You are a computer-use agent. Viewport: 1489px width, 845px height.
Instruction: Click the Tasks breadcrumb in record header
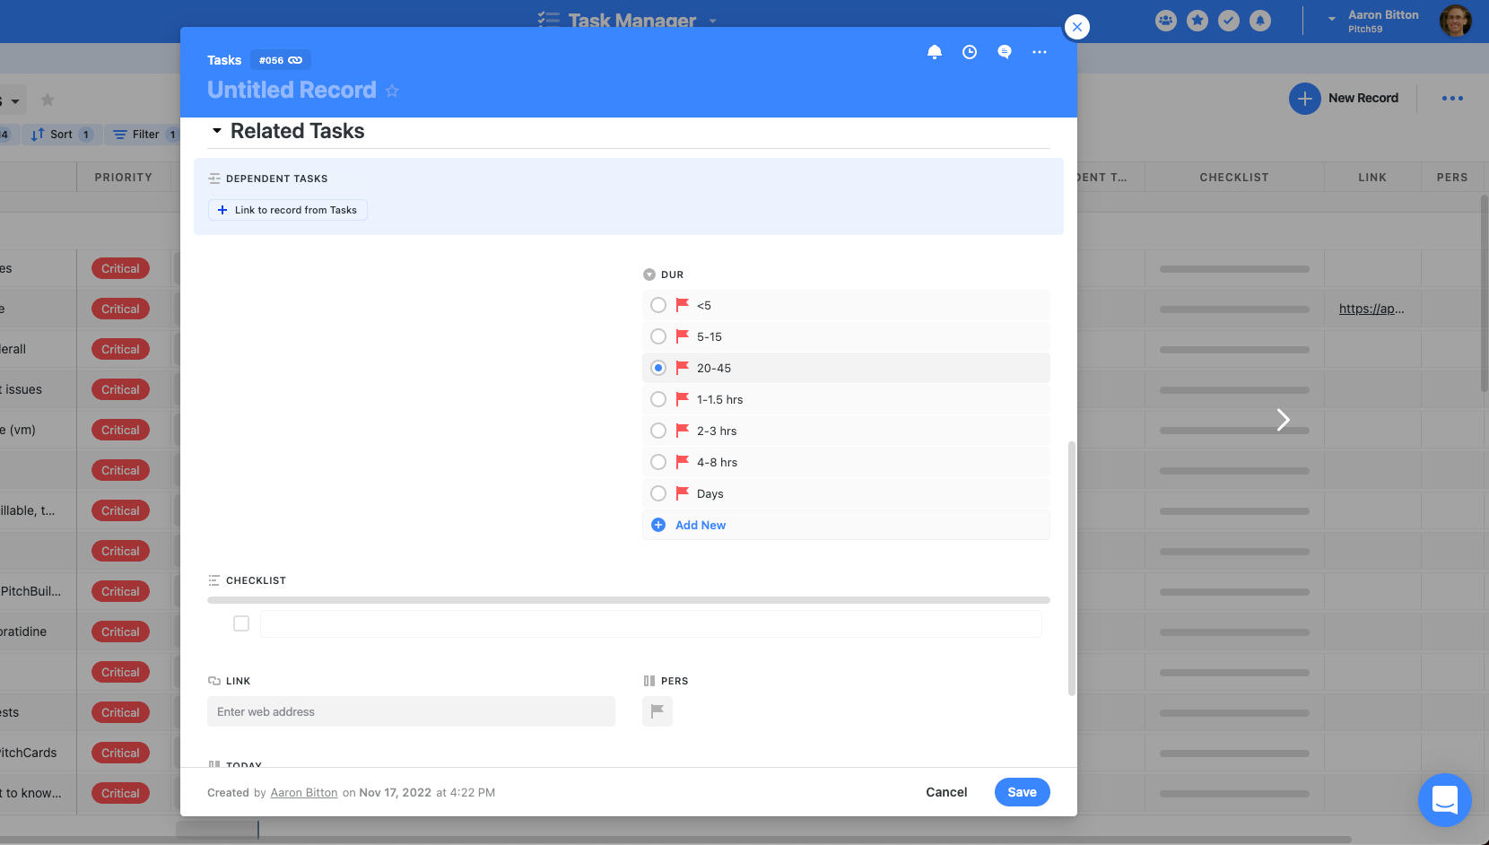point(224,60)
